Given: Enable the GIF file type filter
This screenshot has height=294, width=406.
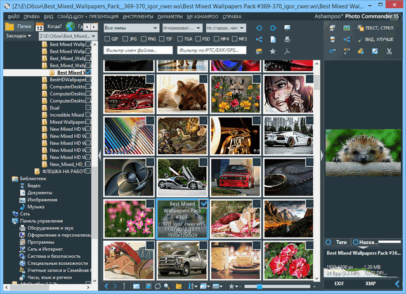Looking at the screenshot, I should pos(107,39).
